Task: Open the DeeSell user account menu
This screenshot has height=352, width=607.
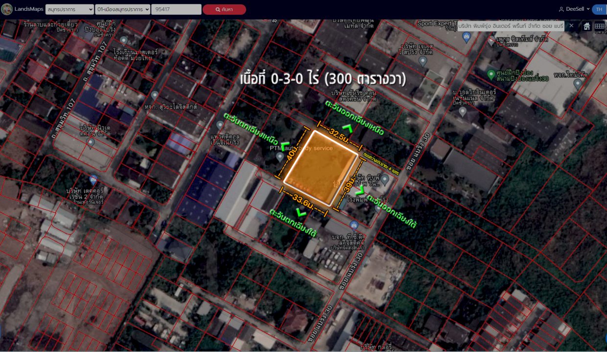Action: [574, 9]
